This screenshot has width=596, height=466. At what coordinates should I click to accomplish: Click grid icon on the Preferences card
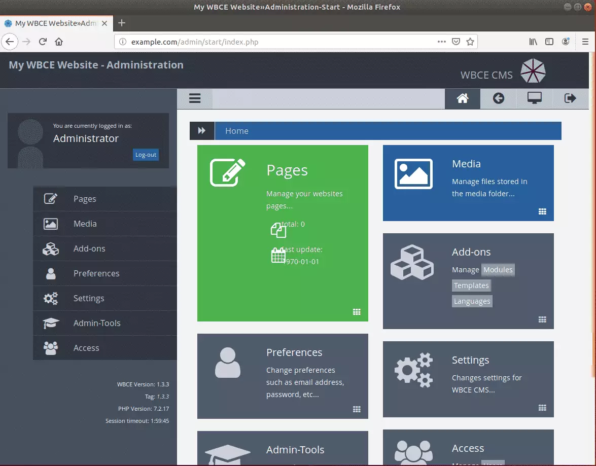[357, 409]
